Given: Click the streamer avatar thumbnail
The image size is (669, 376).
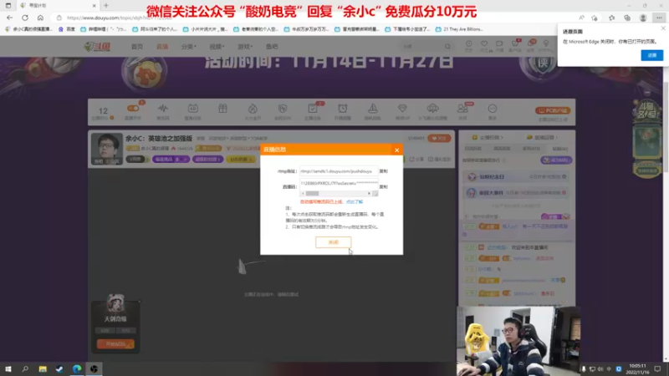Looking at the screenshot, I should click(107, 149).
